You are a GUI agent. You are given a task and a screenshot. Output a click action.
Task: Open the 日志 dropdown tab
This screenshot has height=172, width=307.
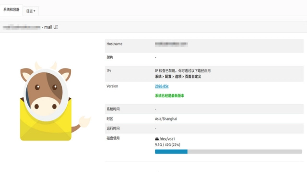point(31,11)
